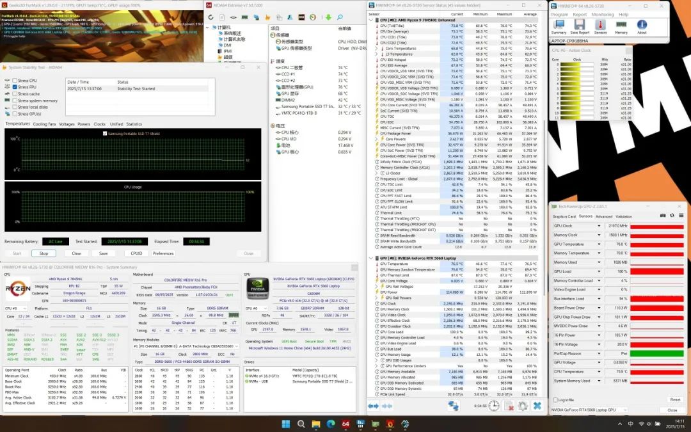Open Microsoft Edge from the taskbar

[331, 424]
